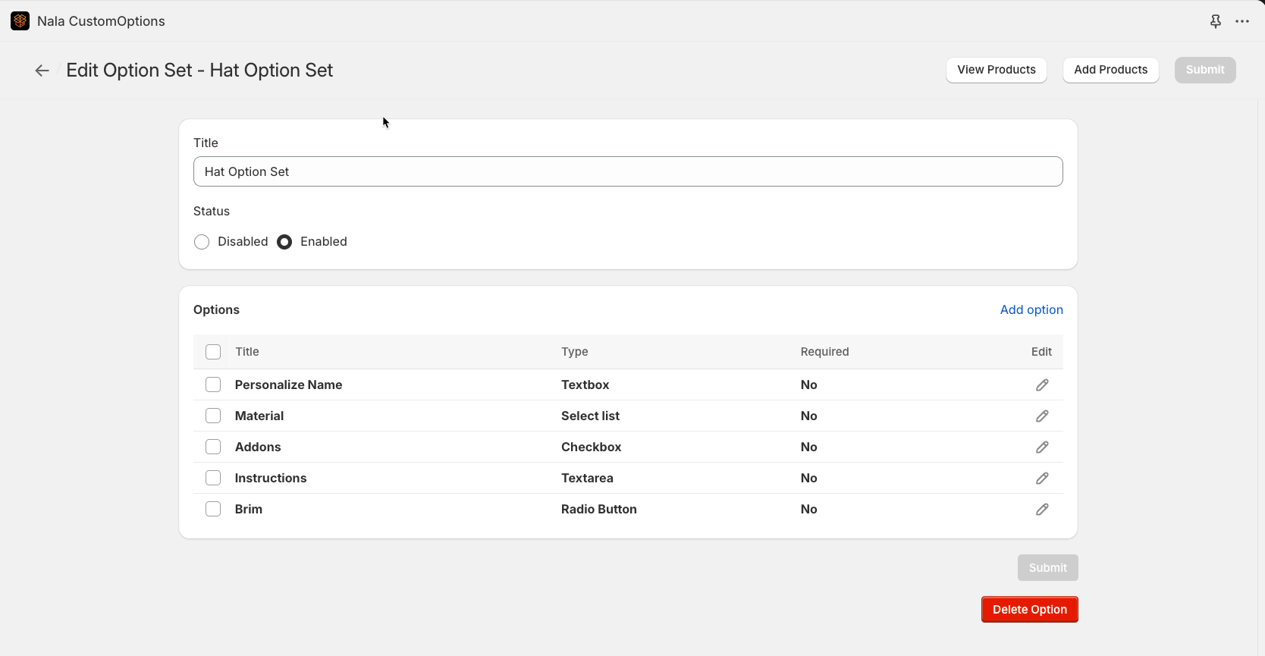Viewport: 1265px width, 656px height.
Task: Check the select-all options checkbox
Action: coord(213,352)
